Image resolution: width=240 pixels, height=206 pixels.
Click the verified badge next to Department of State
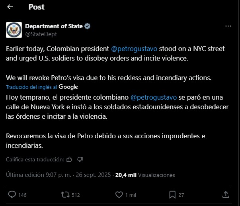88,26
